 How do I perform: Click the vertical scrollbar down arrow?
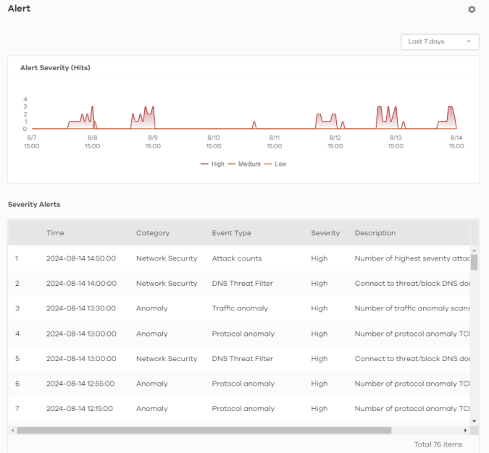[475, 420]
